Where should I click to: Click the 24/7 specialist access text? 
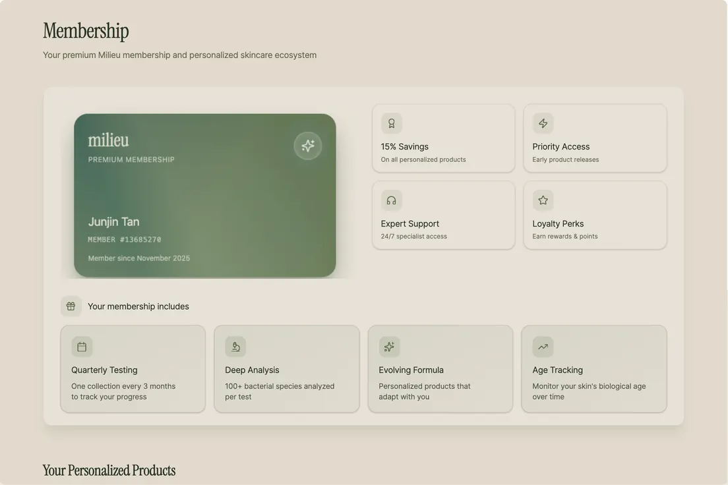click(413, 236)
